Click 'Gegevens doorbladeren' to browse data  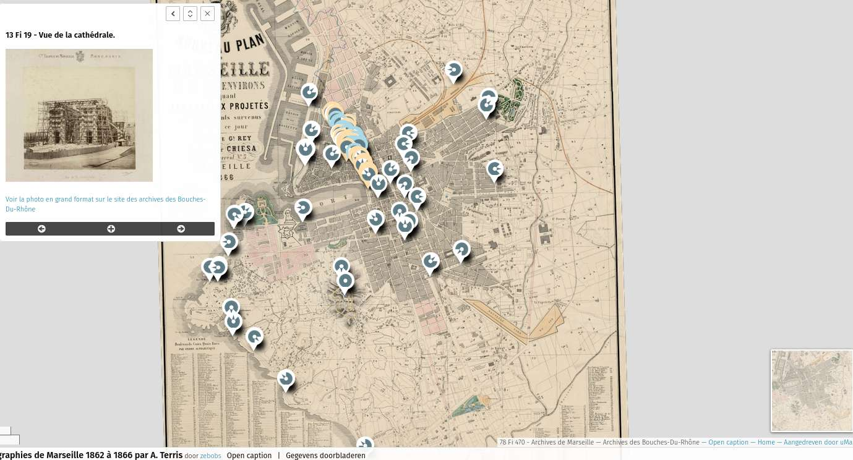pyautogui.click(x=325, y=455)
